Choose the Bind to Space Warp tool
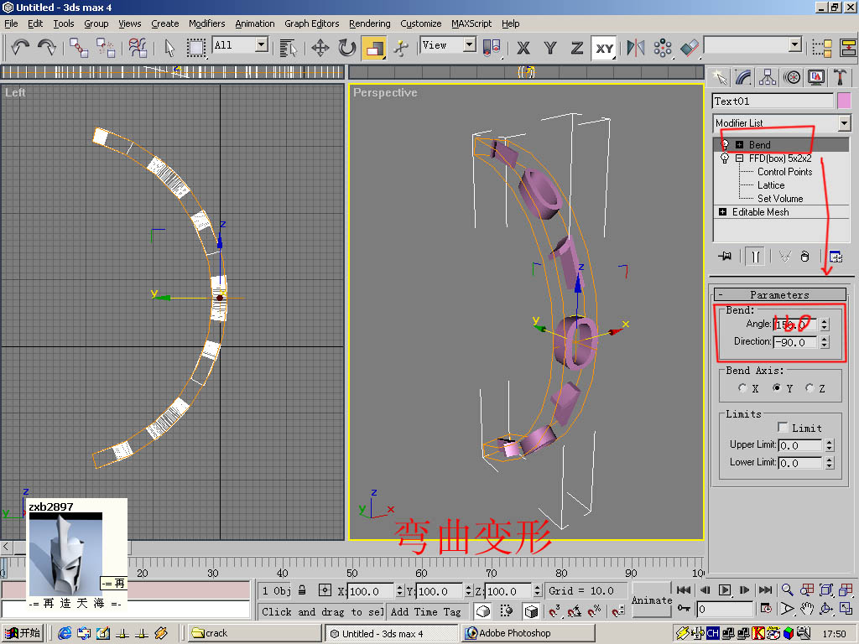 pyautogui.click(x=138, y=48)
